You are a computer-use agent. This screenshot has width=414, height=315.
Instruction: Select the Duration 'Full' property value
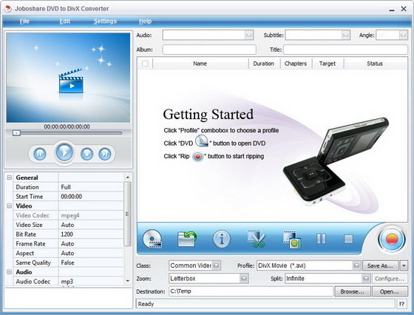click(x=91, y=187)
